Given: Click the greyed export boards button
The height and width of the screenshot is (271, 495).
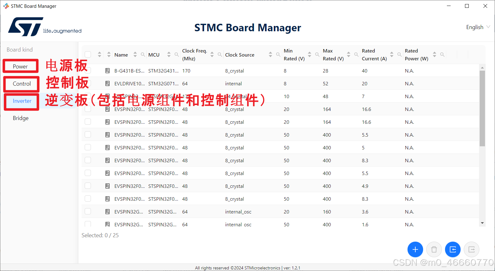Looking at the screenshot, I should click(471, 249).
